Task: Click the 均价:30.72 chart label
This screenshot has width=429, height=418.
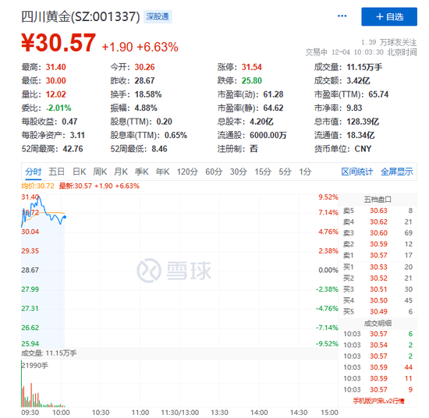Action: pyautogui.click(x=38, y=186)
